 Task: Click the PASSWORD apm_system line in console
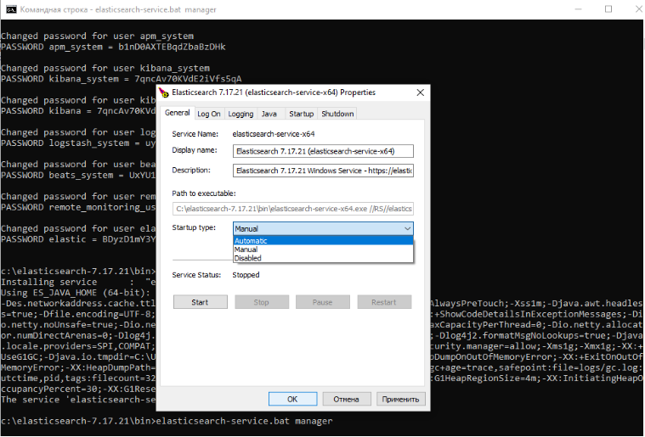[x=113, y=47]
